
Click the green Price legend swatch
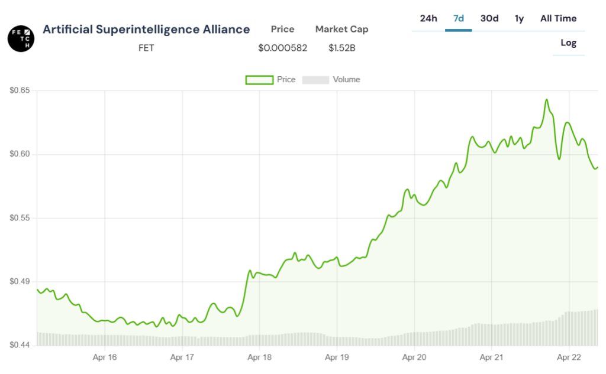pyautogui.click(x=259, y=80)
